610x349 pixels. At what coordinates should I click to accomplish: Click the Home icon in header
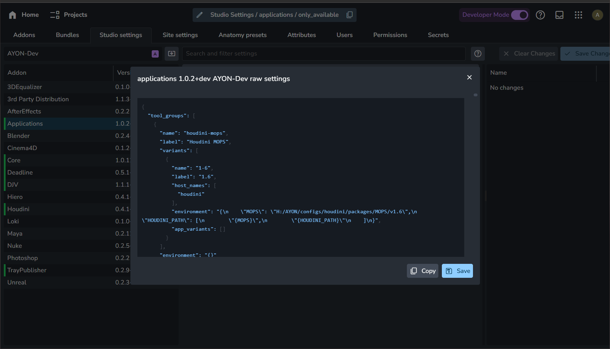[x=13, y=15]
